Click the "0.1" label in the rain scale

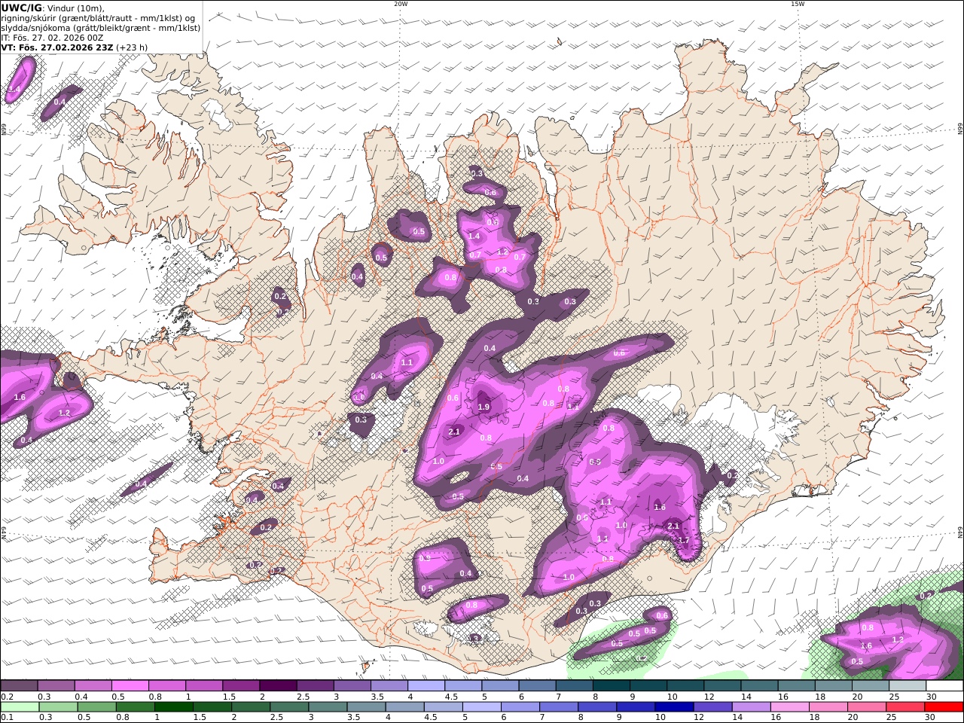pyautogui.click(x=6, y=718)
